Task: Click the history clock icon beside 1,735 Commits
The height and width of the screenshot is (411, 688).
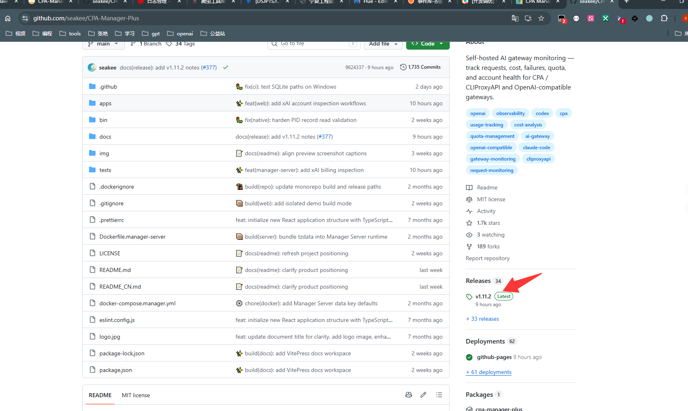Action: (403, 67)
